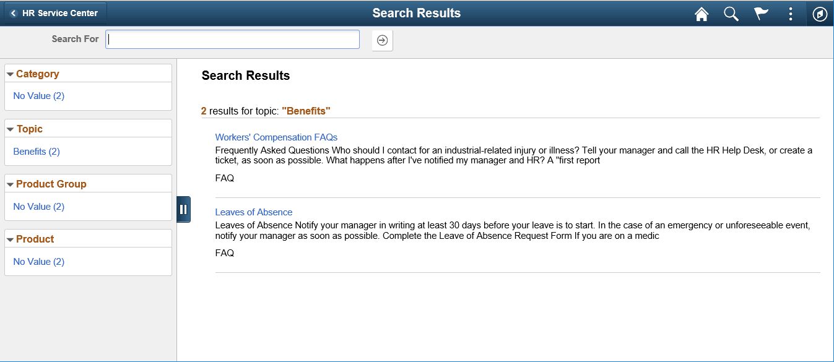834x362 pixels.
Task: Select No Value (2) under Category
Action: pyautogui.click(x=38, y=96)
